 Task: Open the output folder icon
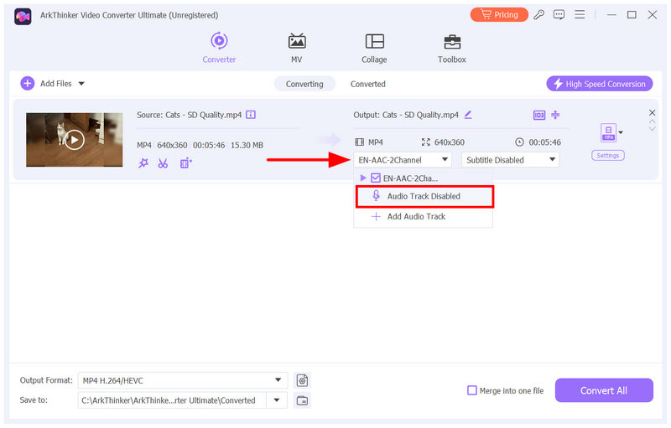[x=302, y=400]
